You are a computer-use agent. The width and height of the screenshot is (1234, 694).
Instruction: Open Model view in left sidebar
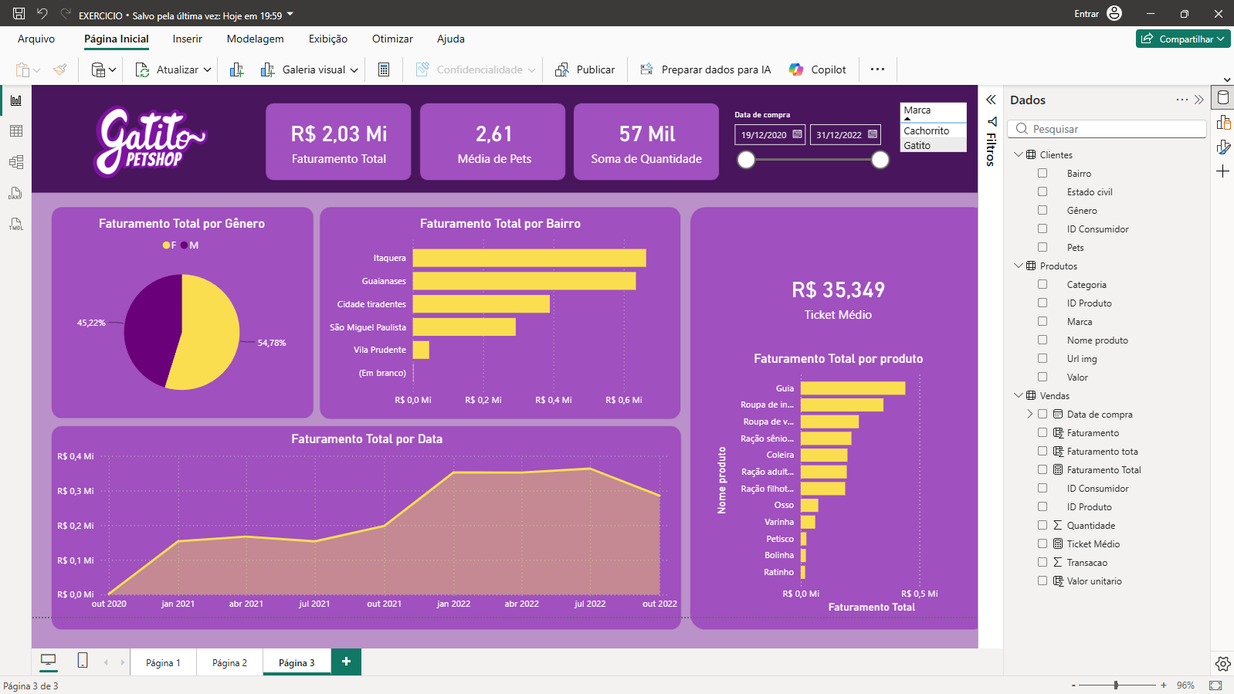[15, 162]
